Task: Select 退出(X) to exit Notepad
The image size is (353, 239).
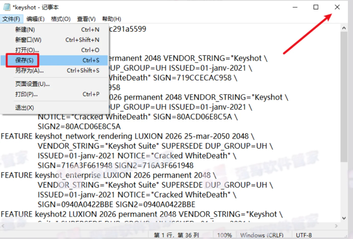Action: click(54, 108)
